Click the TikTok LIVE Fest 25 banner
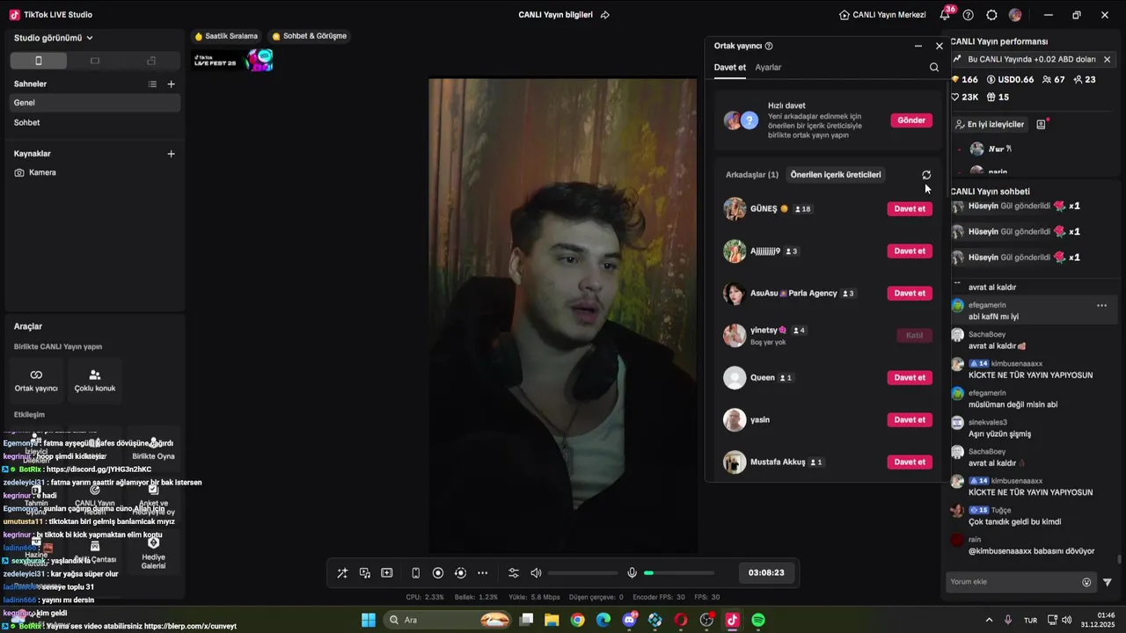1126x633 pixels. click(x=233, y=60)
